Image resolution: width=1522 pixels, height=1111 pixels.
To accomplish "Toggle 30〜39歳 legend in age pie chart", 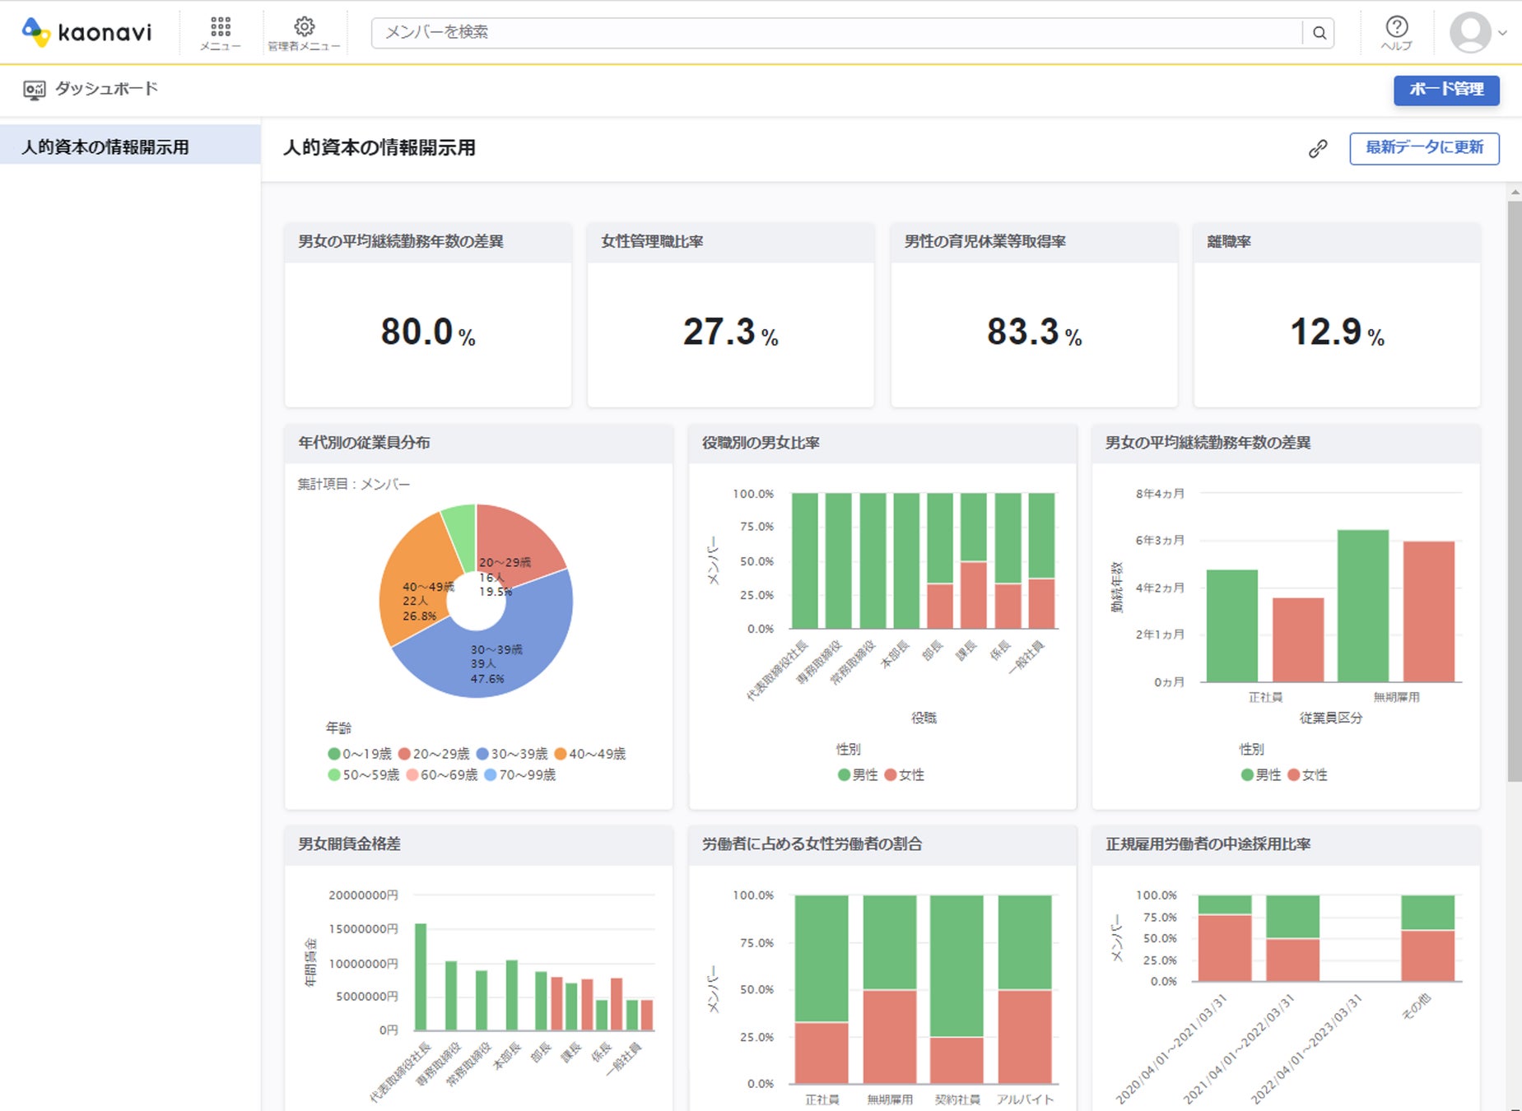I will 512,754.
